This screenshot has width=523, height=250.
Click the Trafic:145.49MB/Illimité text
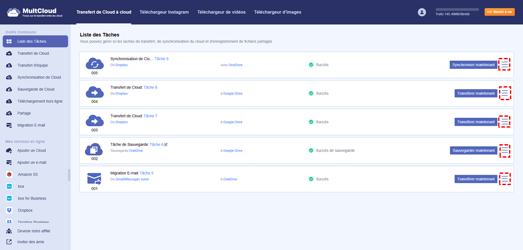click(x=453, y=14)
